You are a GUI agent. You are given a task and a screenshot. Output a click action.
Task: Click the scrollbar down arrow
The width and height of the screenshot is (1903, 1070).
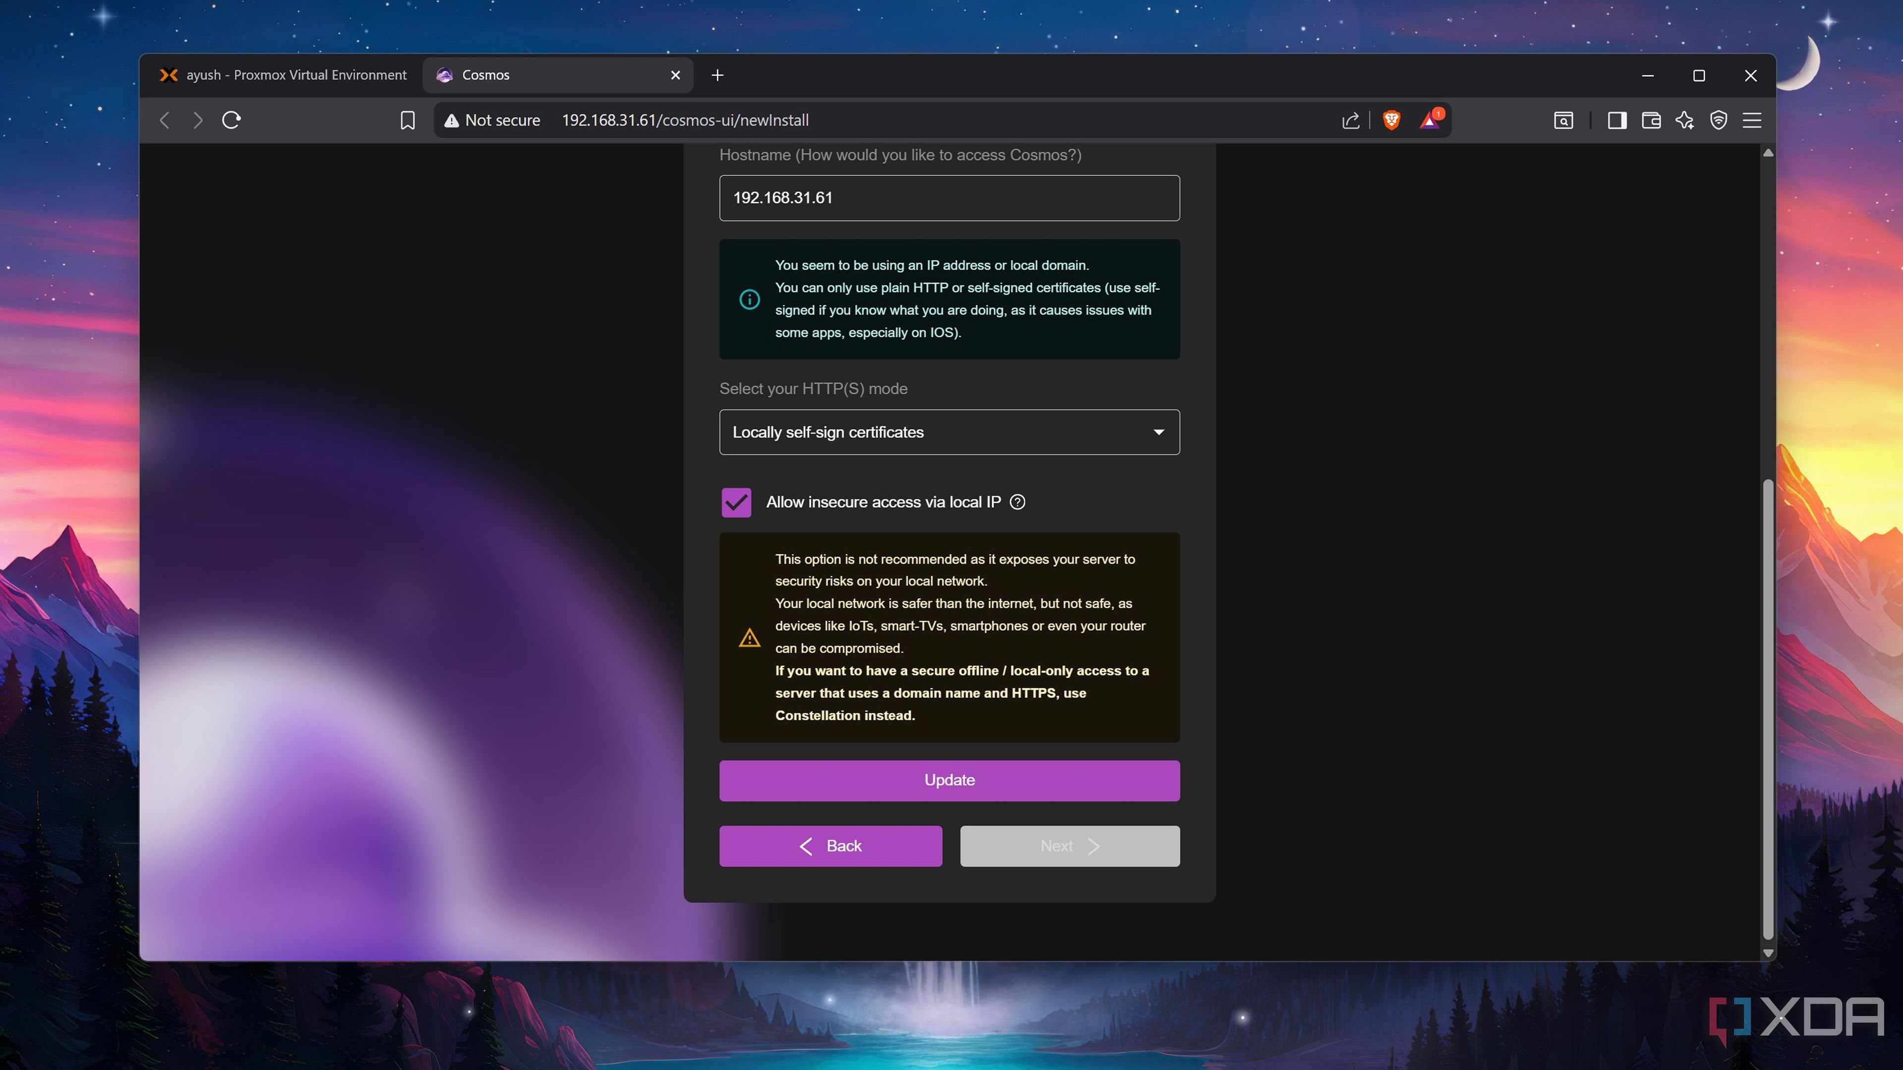tap(1768, 953)
